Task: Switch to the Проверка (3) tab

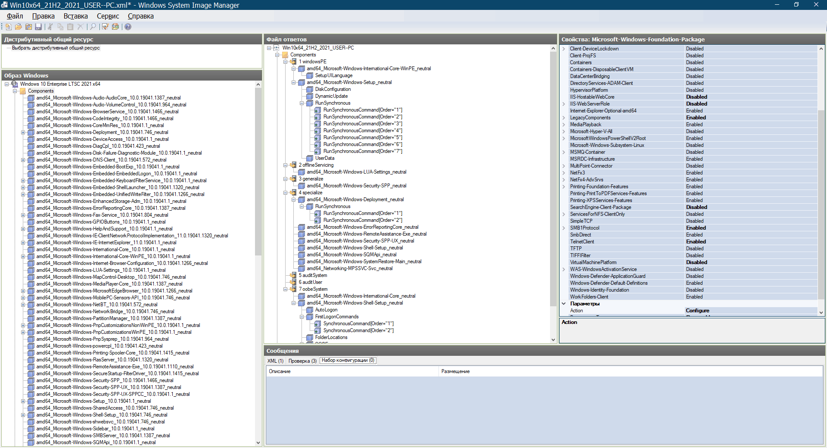Action: pos(302,361)
